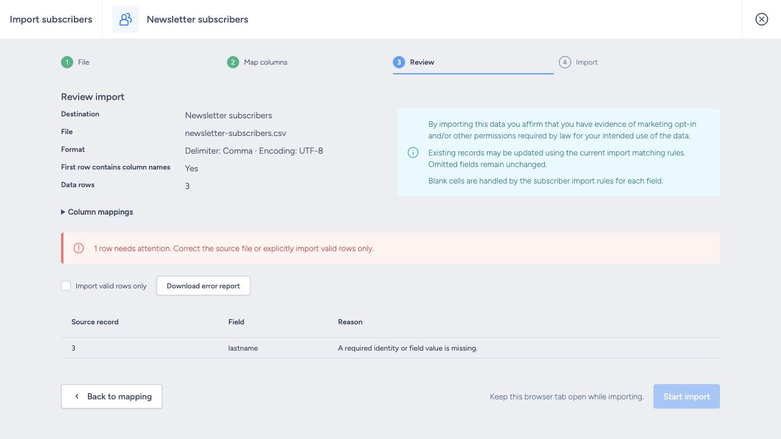Click the Destination value Newsletter subscribers
The height and width of the screenshot is (439, 781).
point(229,115)
